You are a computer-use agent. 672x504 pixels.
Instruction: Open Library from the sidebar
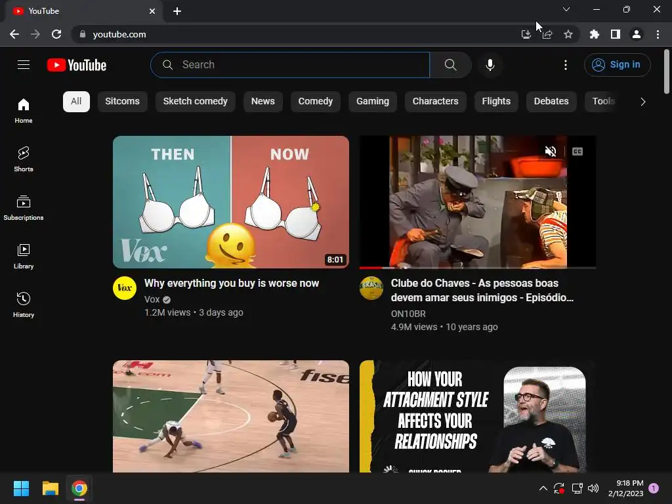pyautogui.click(x=24, y=257)
